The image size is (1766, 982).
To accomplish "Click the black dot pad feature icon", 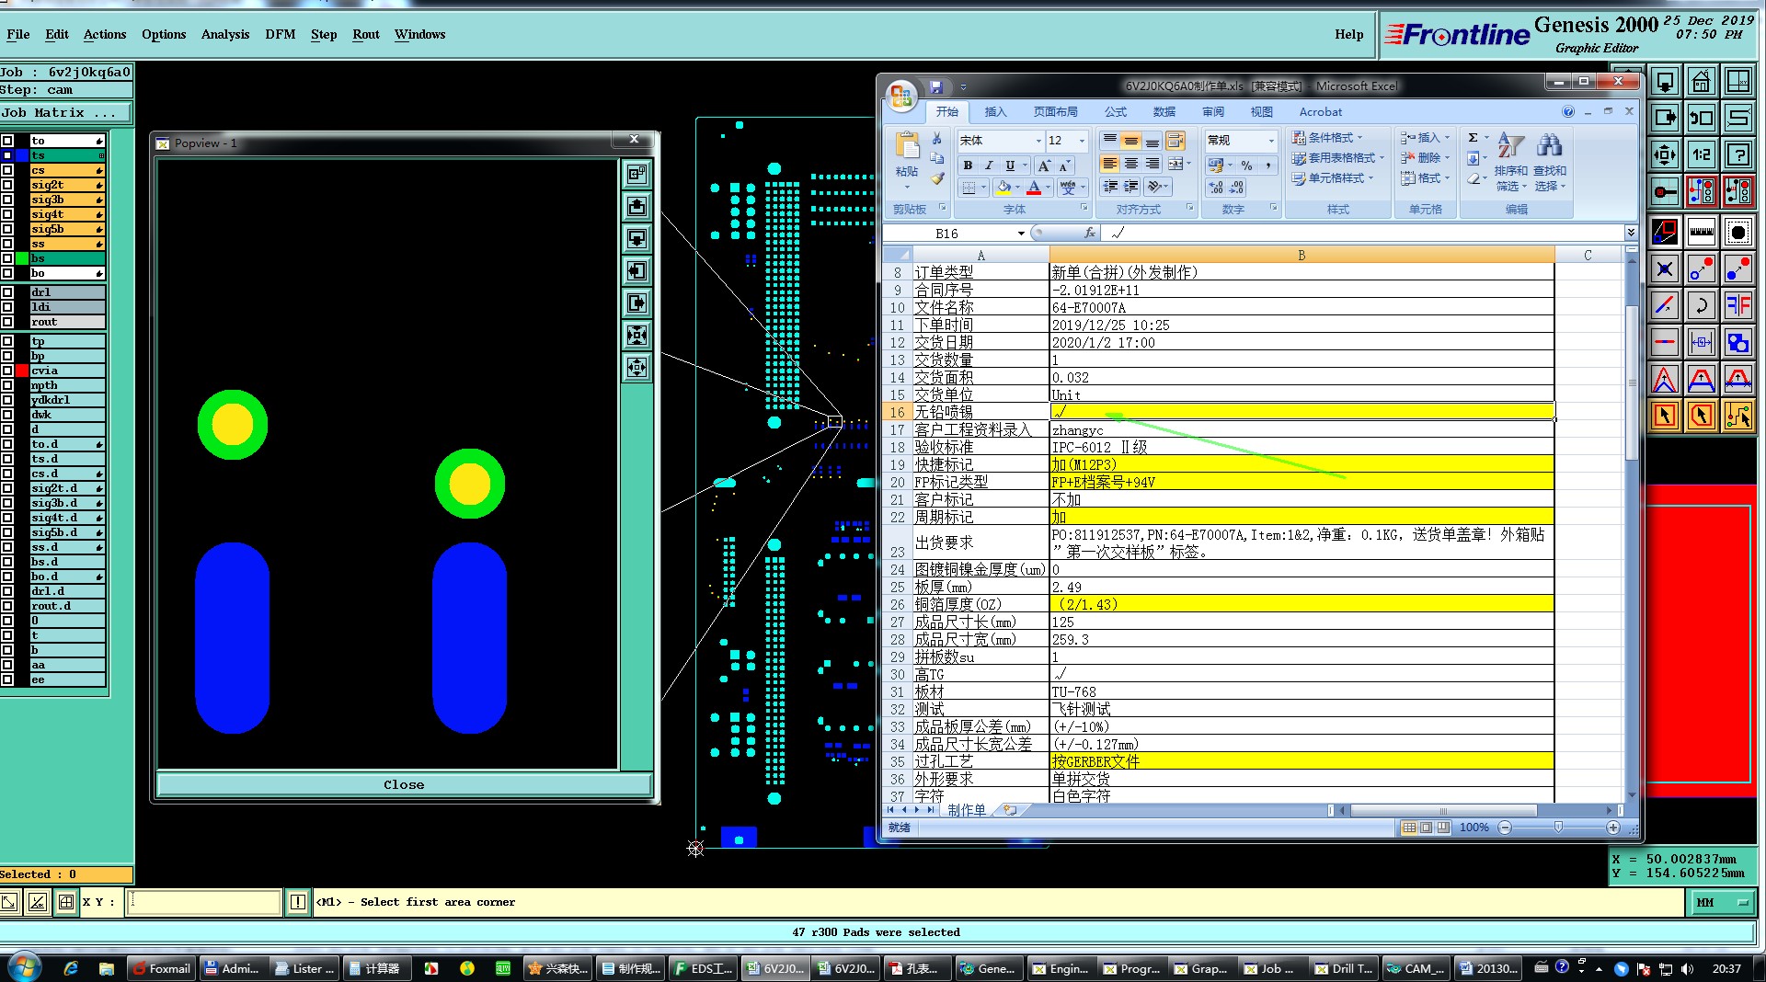I will tap(1737, 231).
